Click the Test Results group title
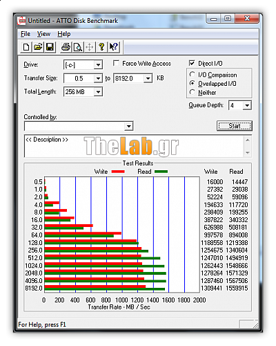The image size is (276, 346). click(x=138, y=163)
